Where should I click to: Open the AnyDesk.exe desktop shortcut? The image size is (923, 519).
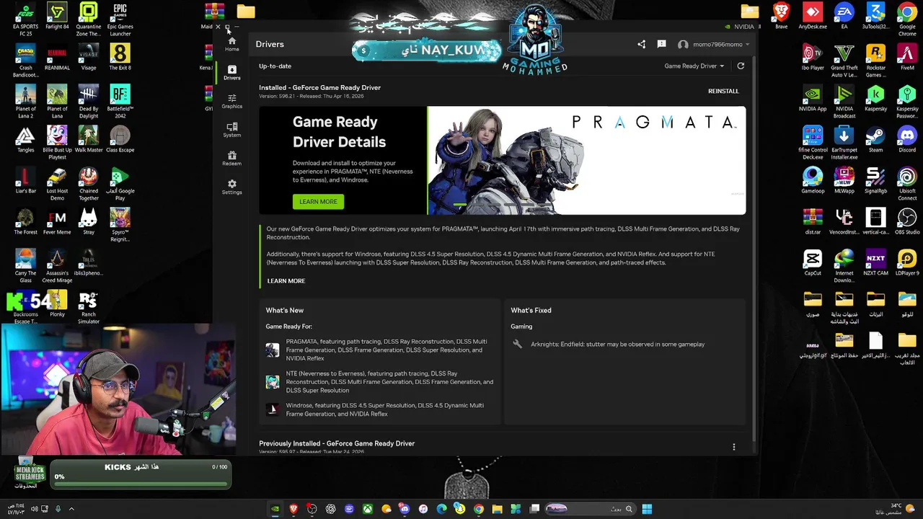[x=813, y=17]
